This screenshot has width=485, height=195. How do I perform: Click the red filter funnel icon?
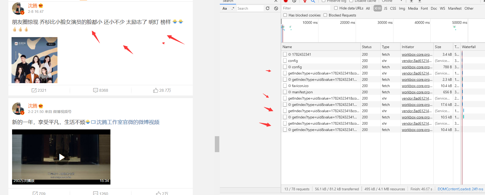(305, 1)
